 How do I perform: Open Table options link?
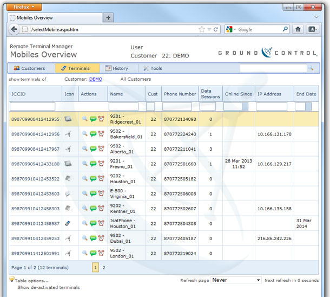pyautogui.click(x=31, y=281)
